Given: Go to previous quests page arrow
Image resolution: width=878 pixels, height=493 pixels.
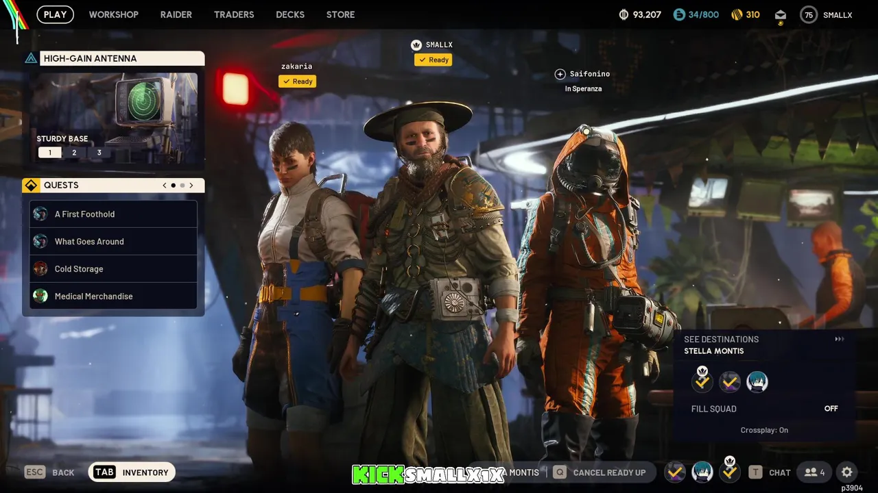Looking at the screenshot, I should 165,186.
